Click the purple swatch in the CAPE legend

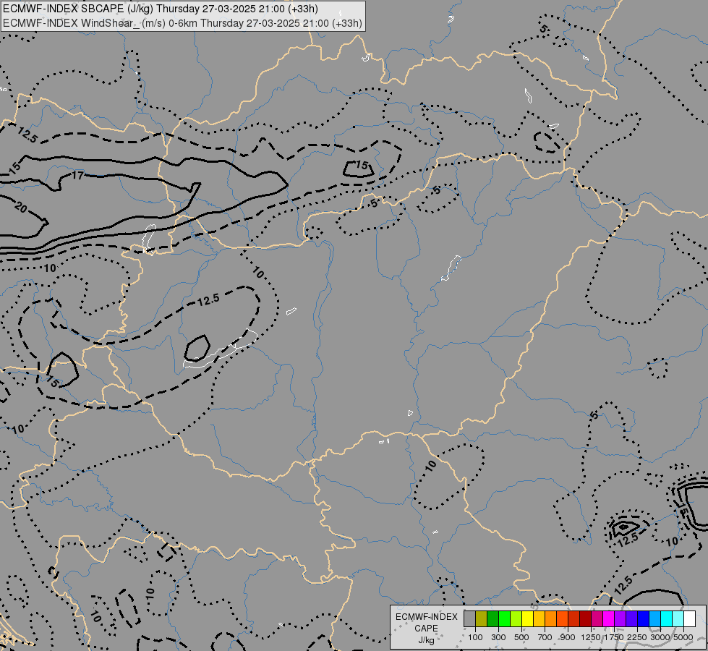620,618
